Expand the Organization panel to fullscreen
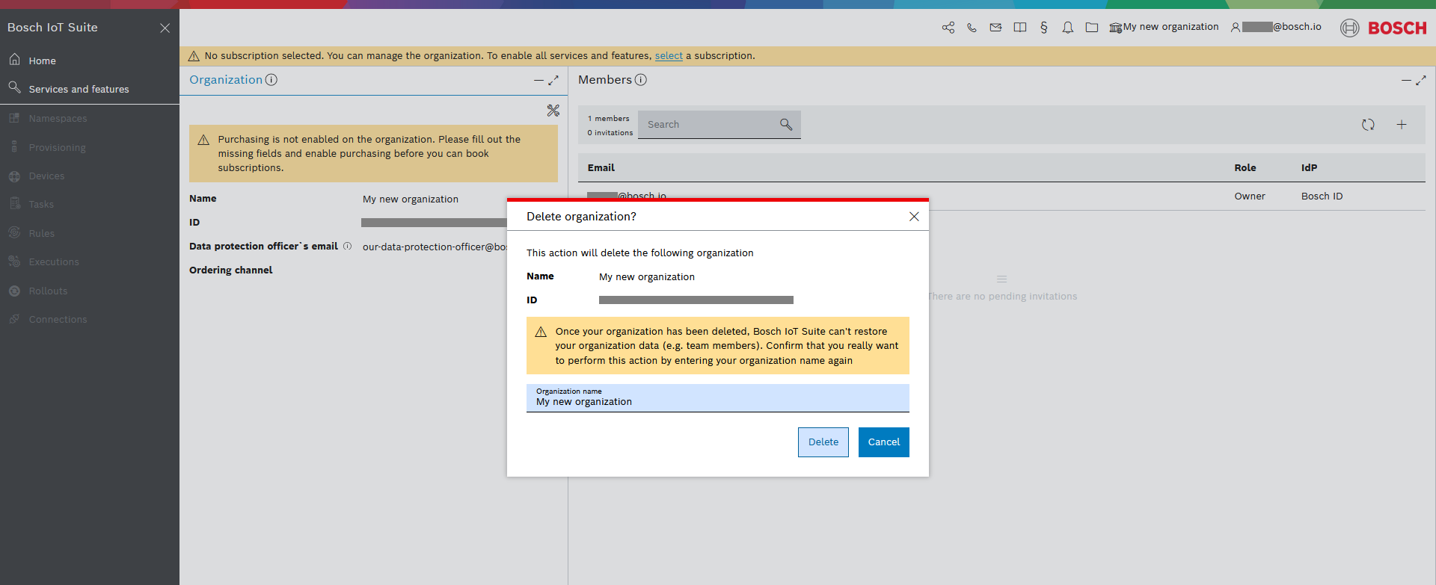The image size is (1436, 585). (553, 80)
